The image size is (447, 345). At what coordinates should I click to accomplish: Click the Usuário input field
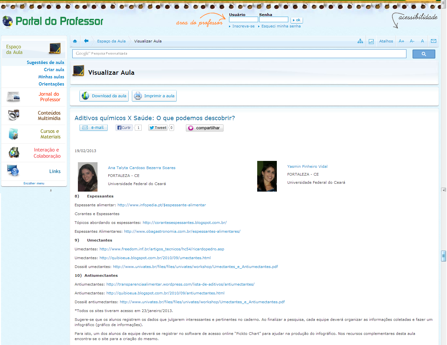pos(243,20)
